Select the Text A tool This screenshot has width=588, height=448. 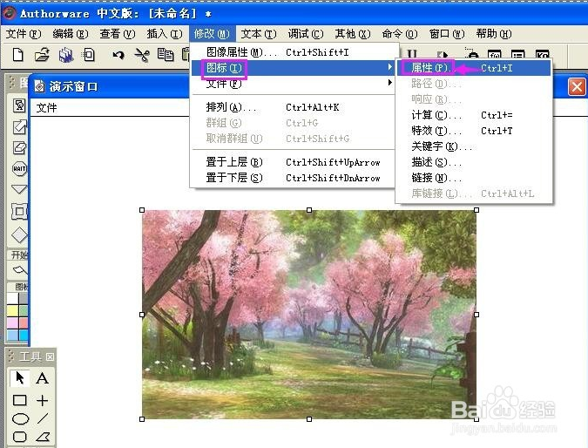click(x=42, y=377)
